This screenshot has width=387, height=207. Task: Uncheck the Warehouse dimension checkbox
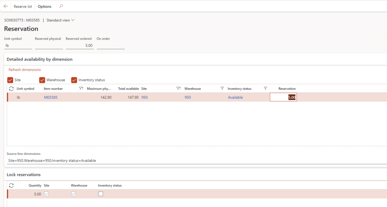(x=42, y=80)
